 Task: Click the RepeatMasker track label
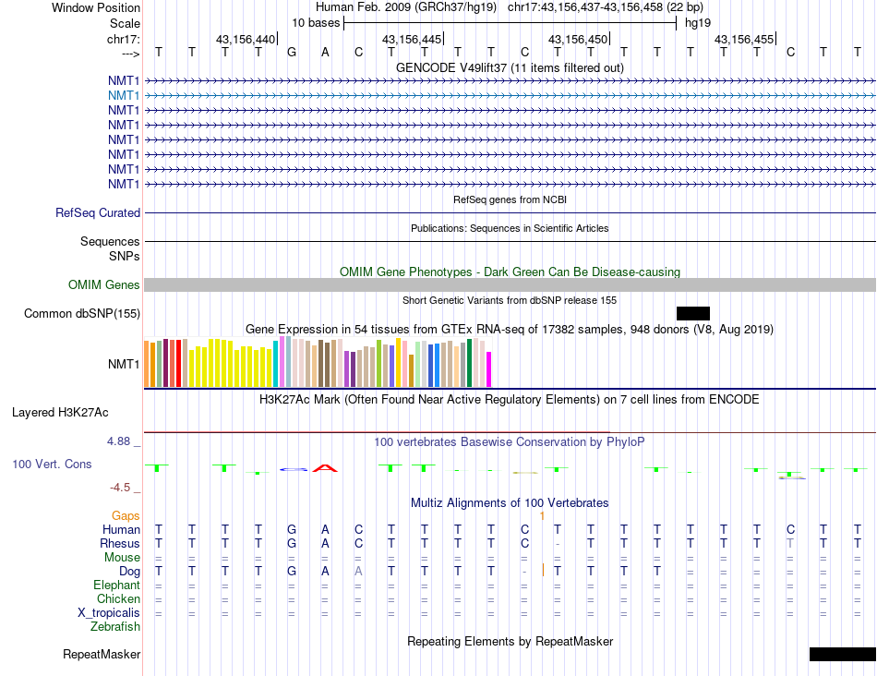(102, 654)
